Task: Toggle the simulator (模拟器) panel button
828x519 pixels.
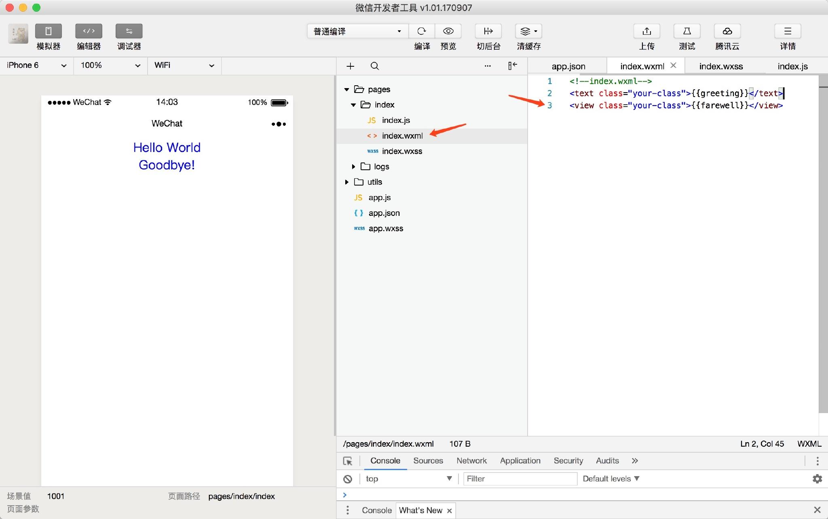Action: (48, 31)
